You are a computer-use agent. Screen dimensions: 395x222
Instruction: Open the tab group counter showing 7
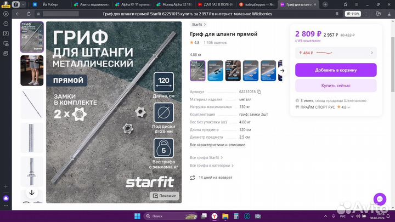tap(15, 4)
